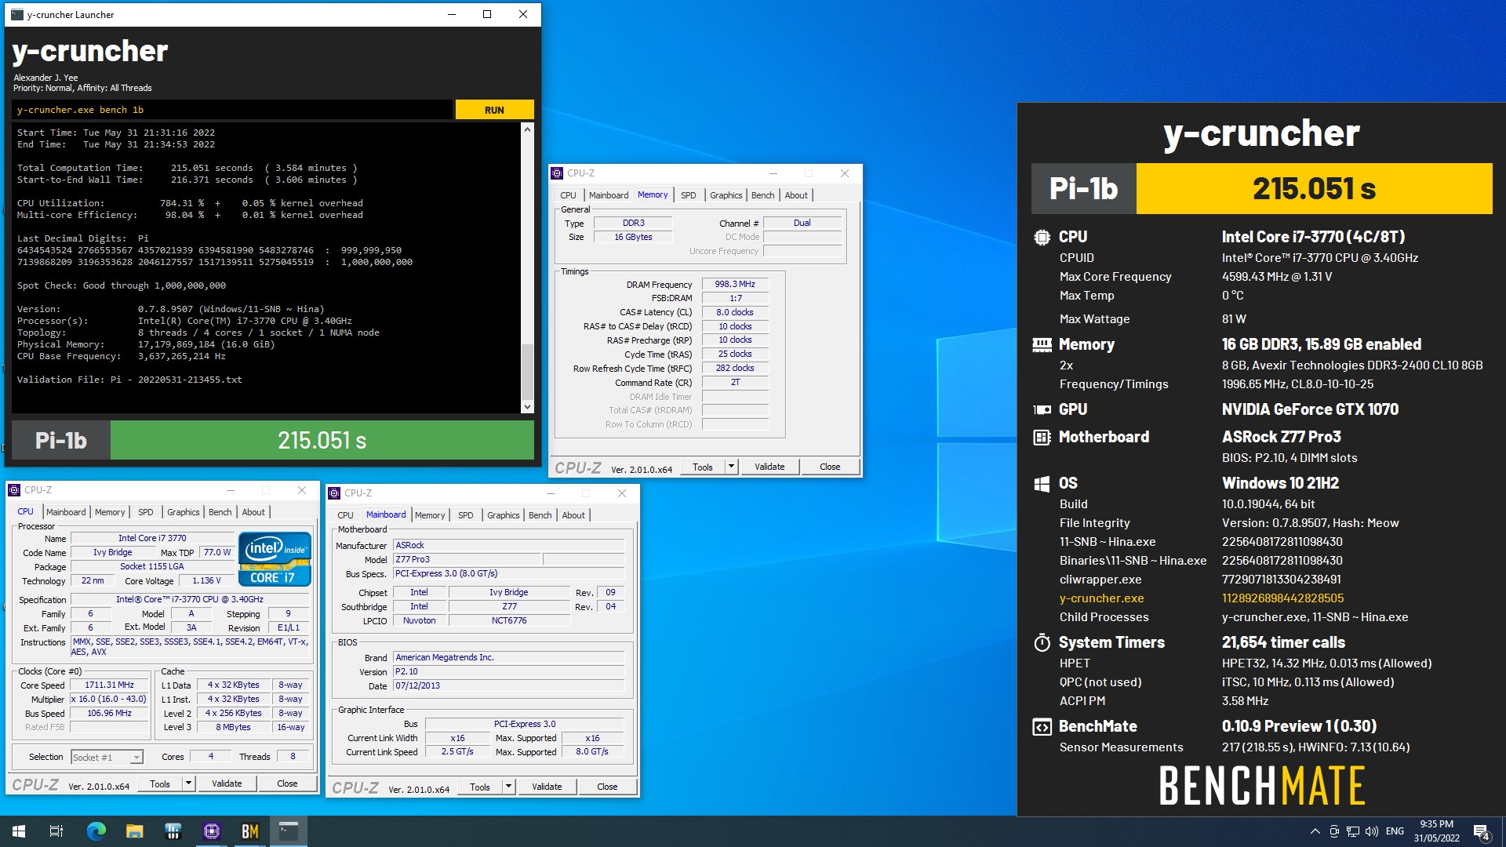Open Tools dropdown arrow in CPU-Z memory window
1506x847 pixels.
[x=731, y=467]
